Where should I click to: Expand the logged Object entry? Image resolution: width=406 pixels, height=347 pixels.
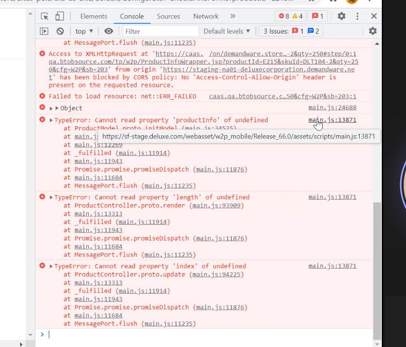(x=52, y=108)
